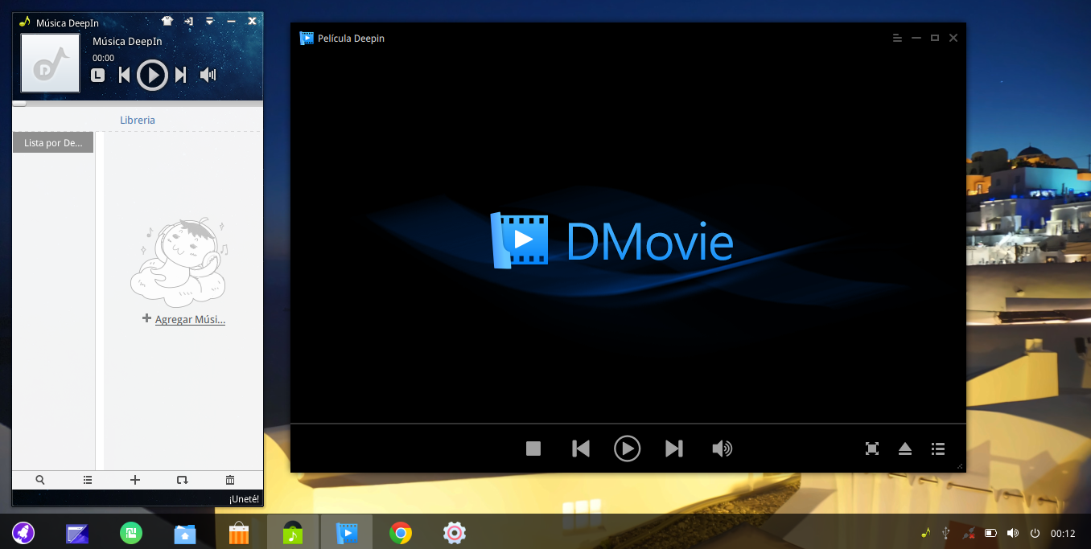Click the Película Deepin app icon in title bar

[x=307, y=38]
